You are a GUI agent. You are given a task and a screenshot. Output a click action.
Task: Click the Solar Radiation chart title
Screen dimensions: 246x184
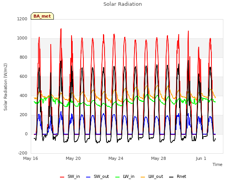coord(123,4)
